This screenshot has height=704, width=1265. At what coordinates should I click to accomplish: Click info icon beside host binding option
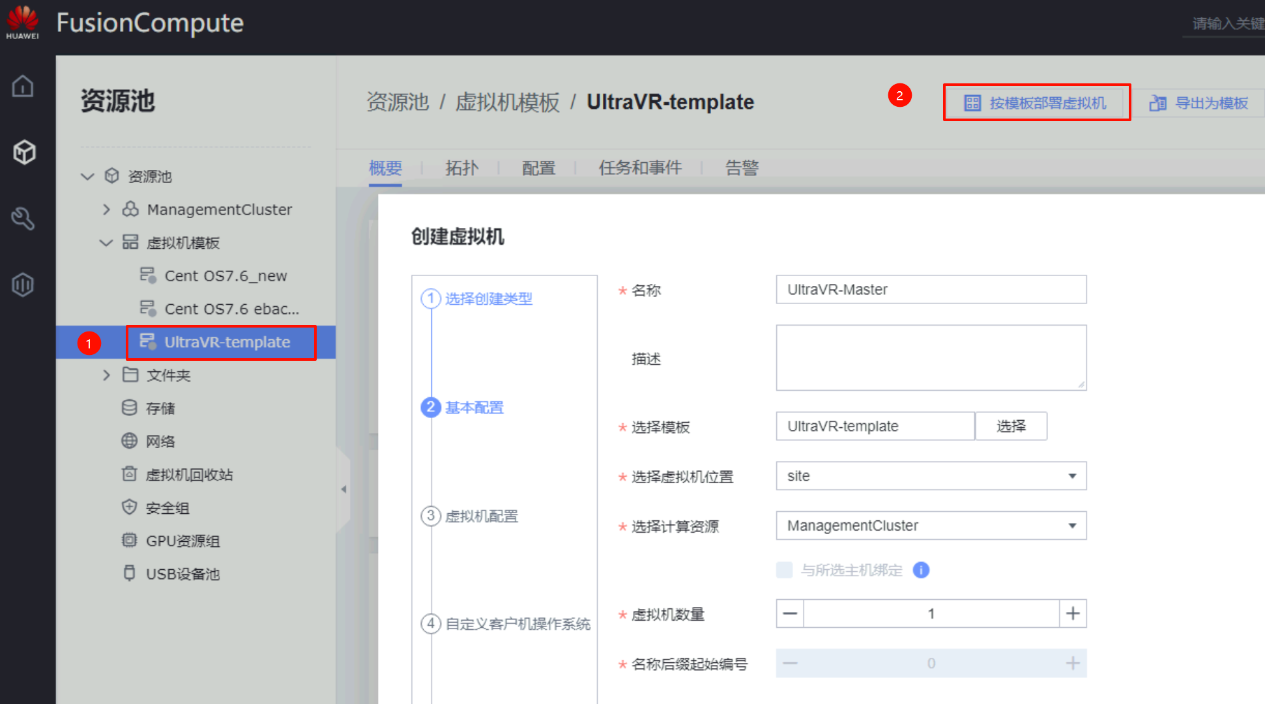tap(921, 570)
